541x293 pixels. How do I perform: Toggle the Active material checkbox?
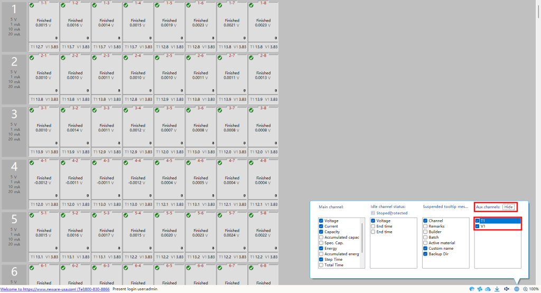pos(425,243)
